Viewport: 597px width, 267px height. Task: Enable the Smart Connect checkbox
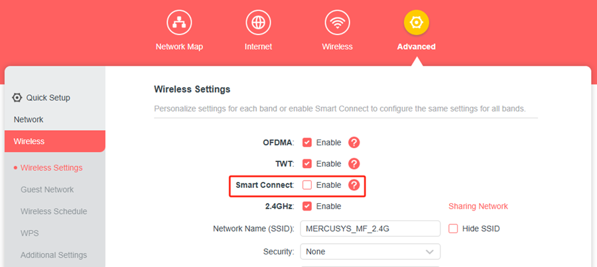tap(307, 185)
